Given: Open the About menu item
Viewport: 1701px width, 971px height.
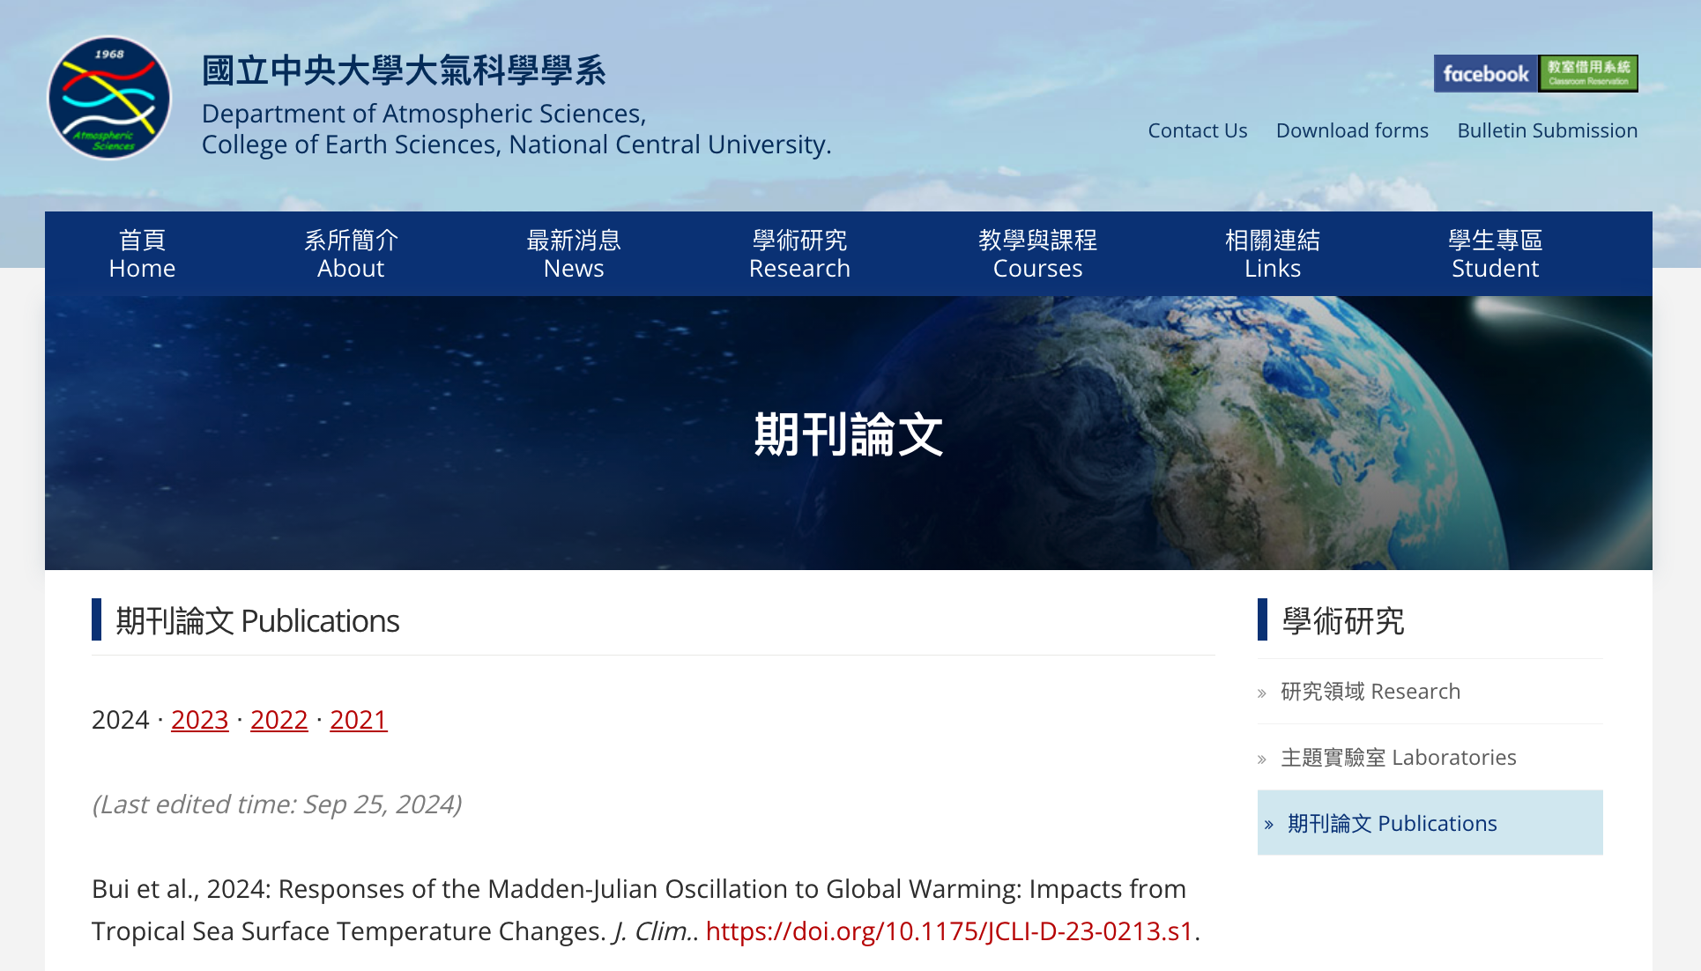Looking at the screenshot, I should 351,254.
